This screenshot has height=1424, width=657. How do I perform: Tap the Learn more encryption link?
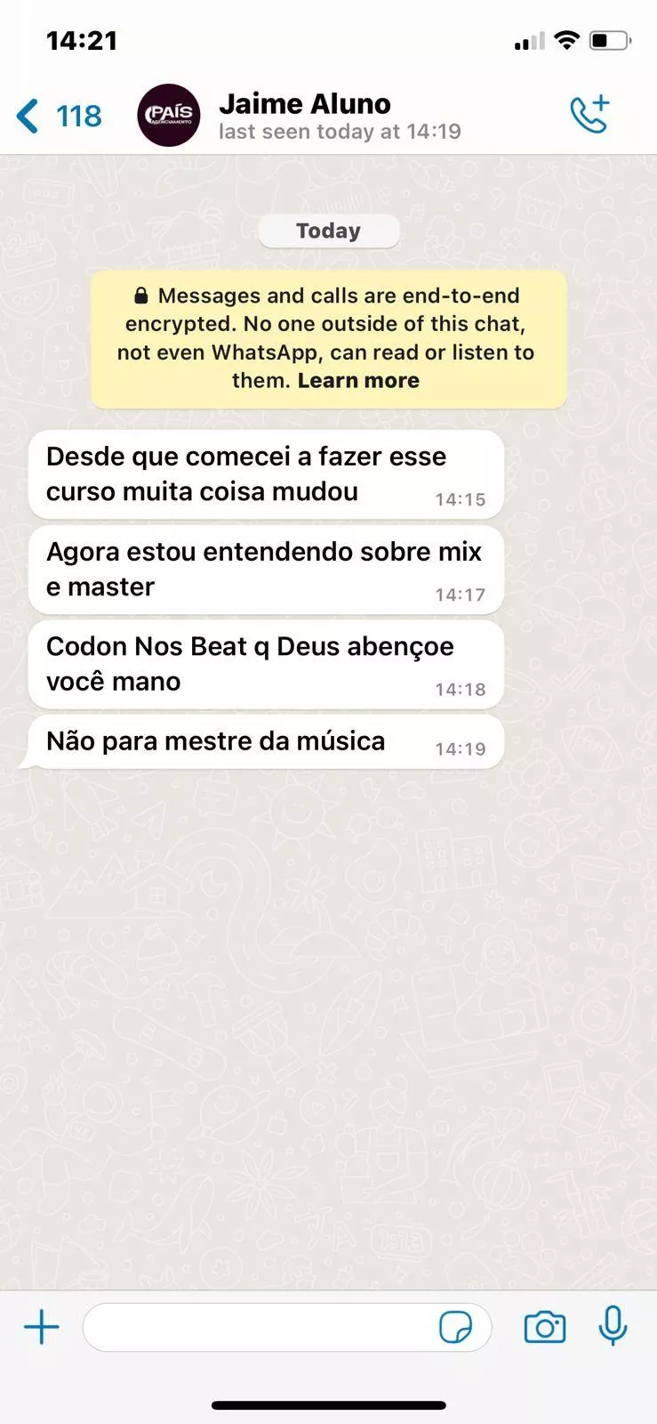358,380
